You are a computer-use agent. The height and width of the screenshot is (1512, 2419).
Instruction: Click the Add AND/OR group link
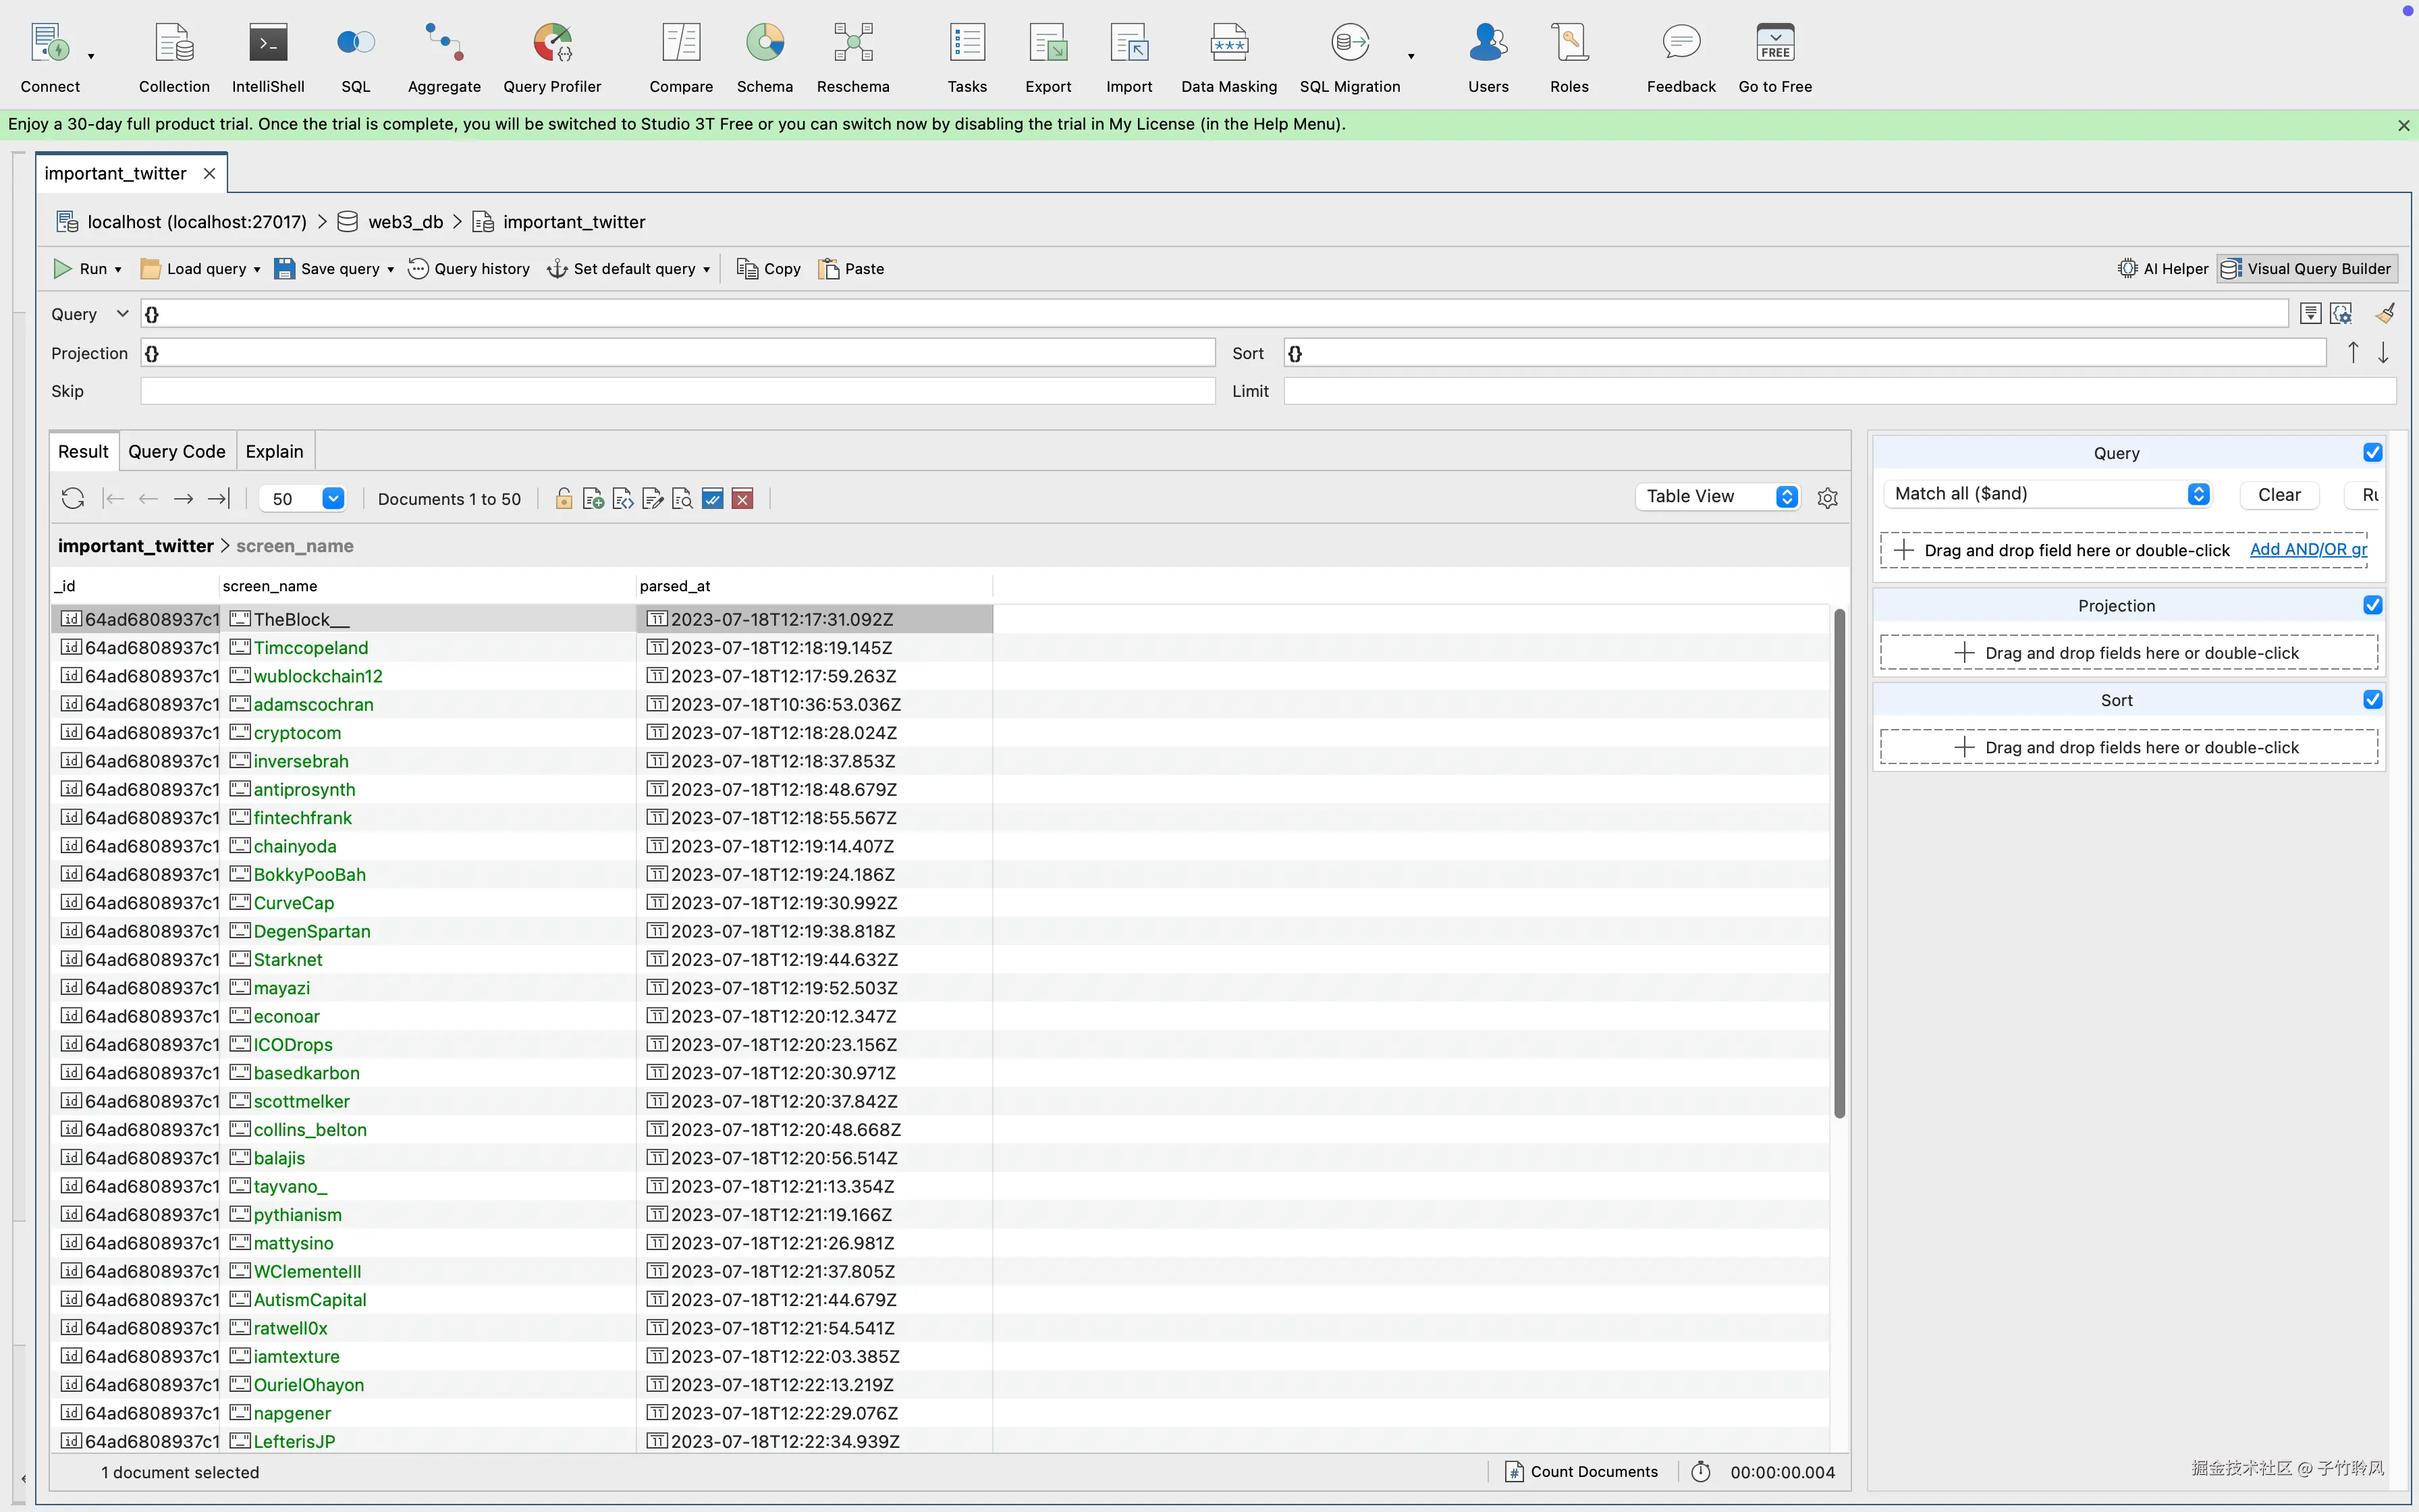(x=2308, y=549)
